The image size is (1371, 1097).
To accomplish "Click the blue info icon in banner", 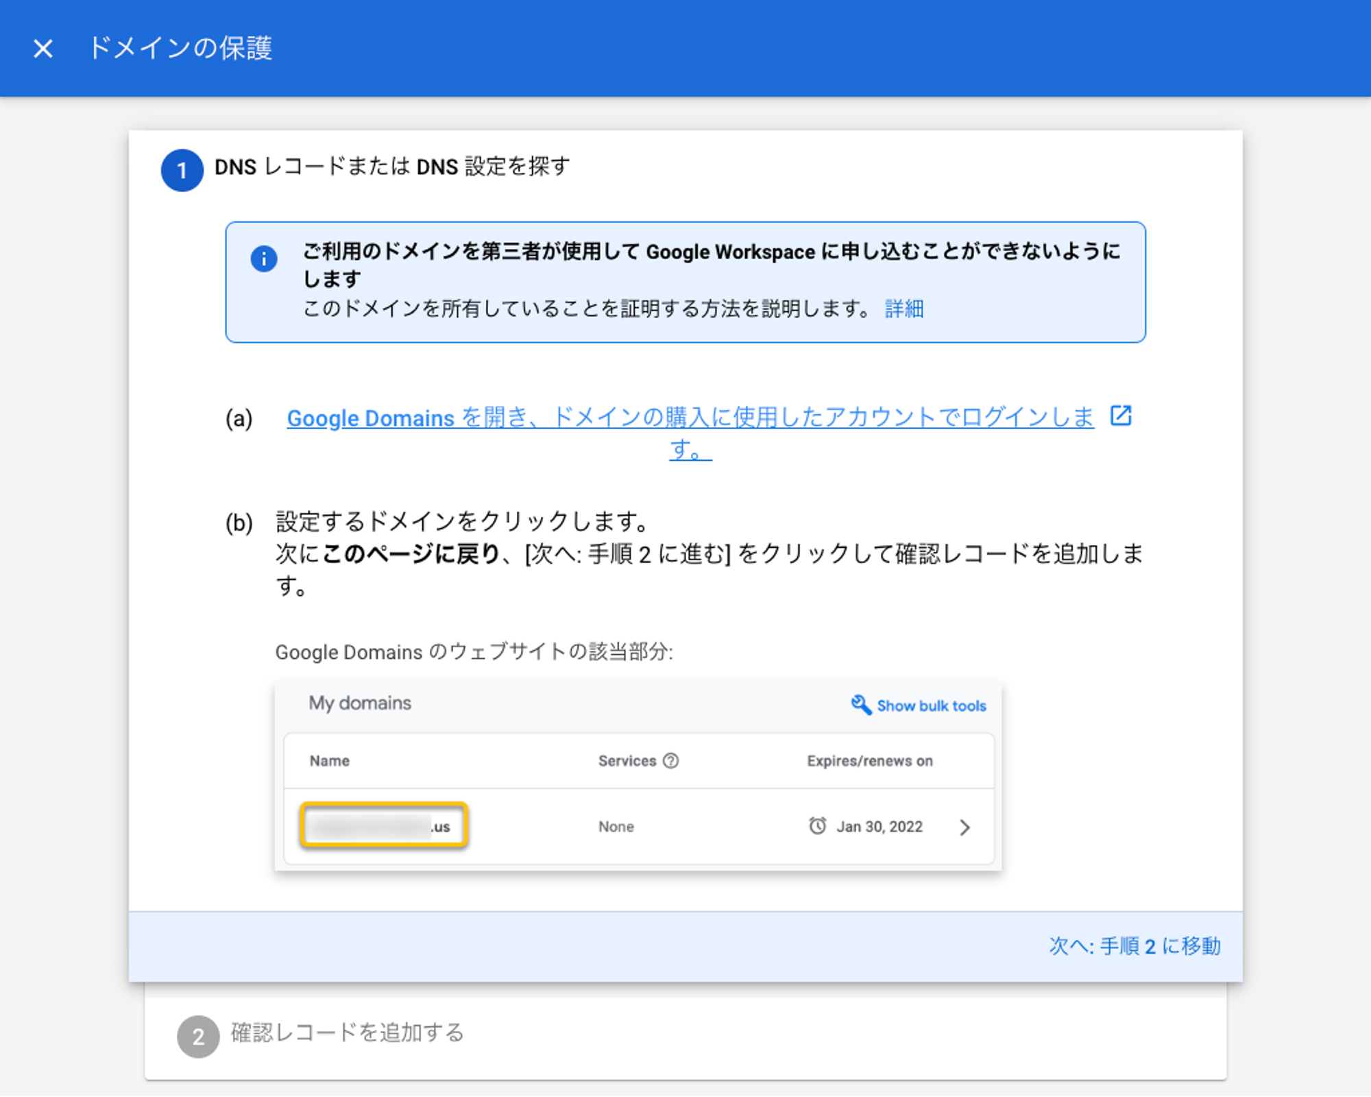I will click(x=264, y=258).
